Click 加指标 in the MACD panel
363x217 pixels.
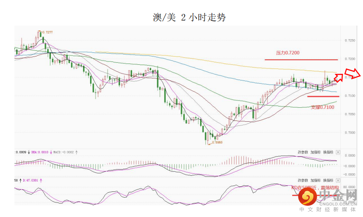[315, 152]
